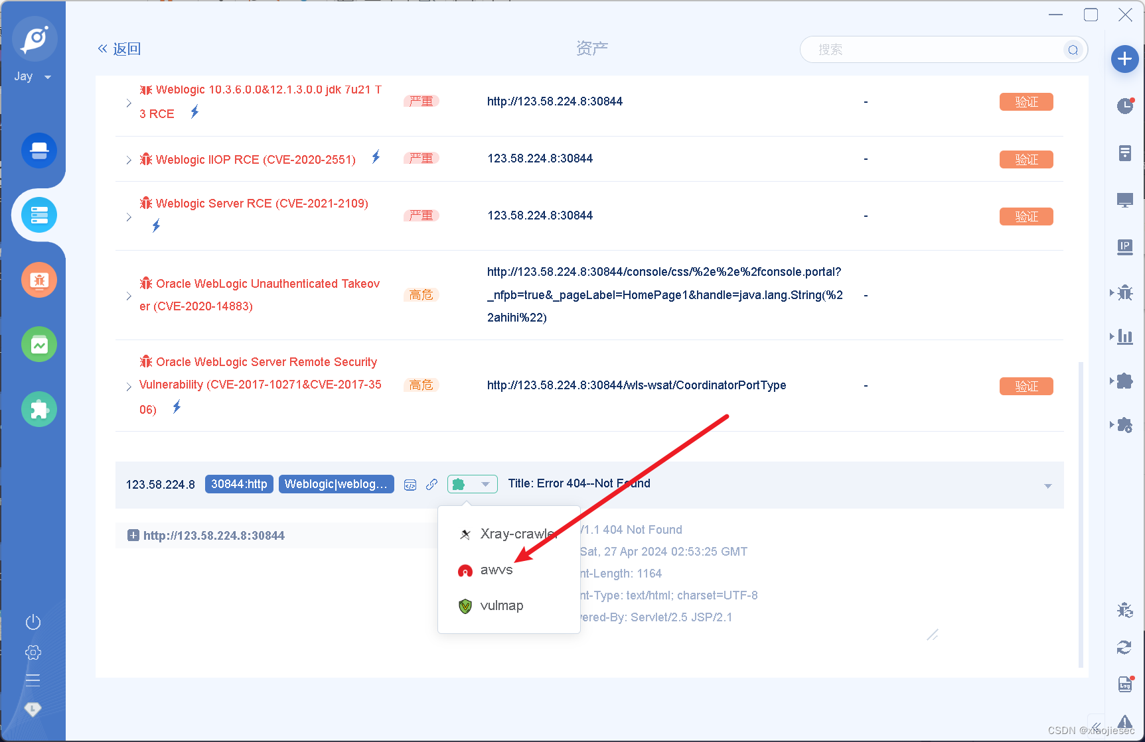Click 验证 for Weblogic jdk 7u21 T3 RCE
1145x742 pixels.
[1026, 102]
